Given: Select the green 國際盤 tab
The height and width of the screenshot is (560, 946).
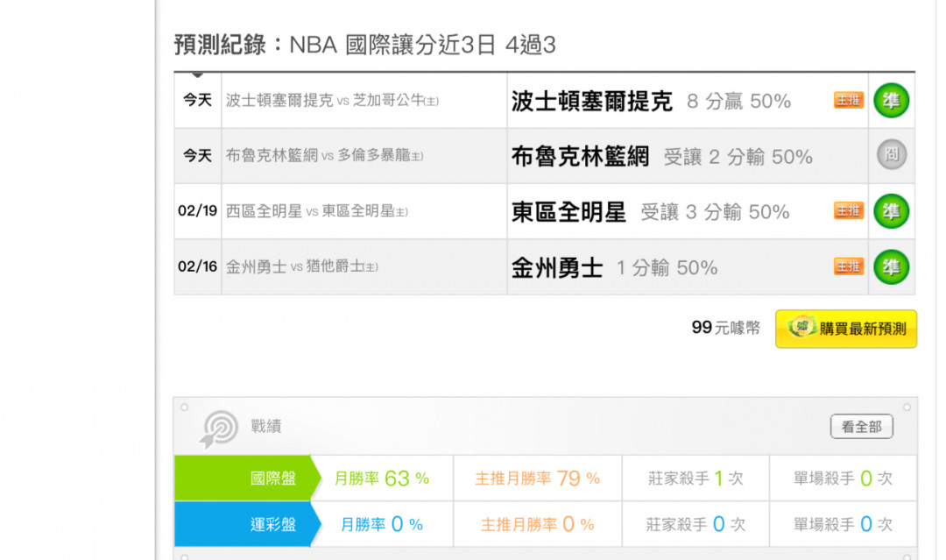Looking at the screenshot, I should click(x=244, y=478).
